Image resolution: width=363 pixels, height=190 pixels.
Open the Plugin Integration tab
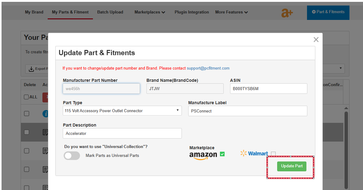[192, 12]
